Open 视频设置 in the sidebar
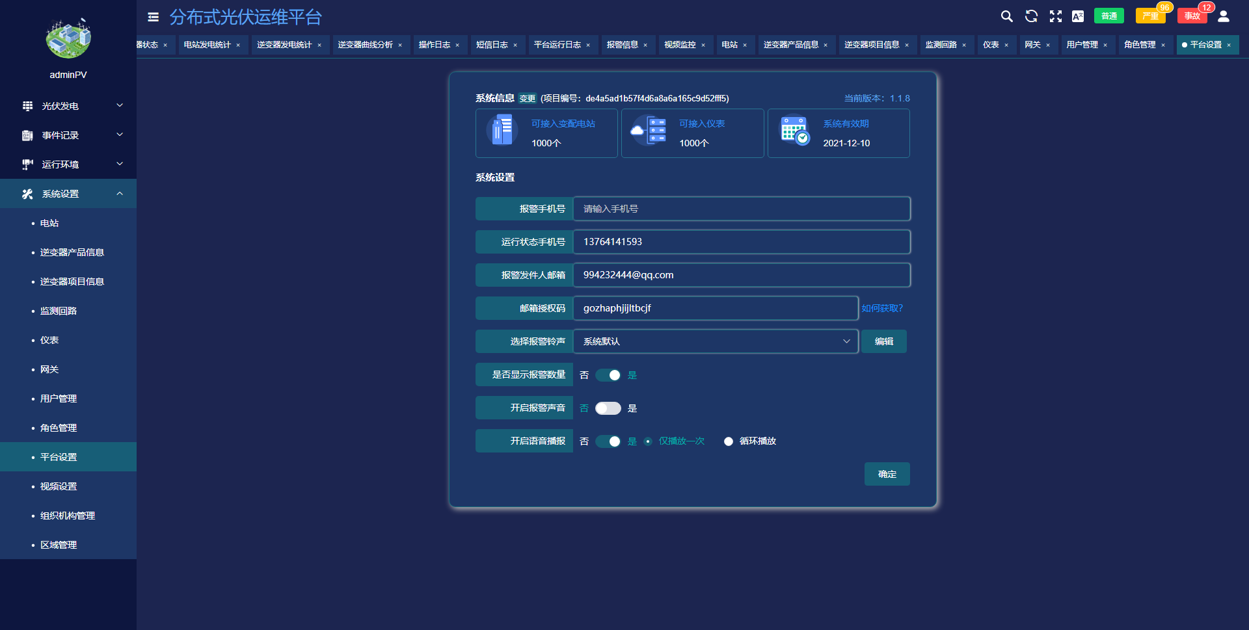Viewport: 1249px width, 630px height. click(59, 486)
